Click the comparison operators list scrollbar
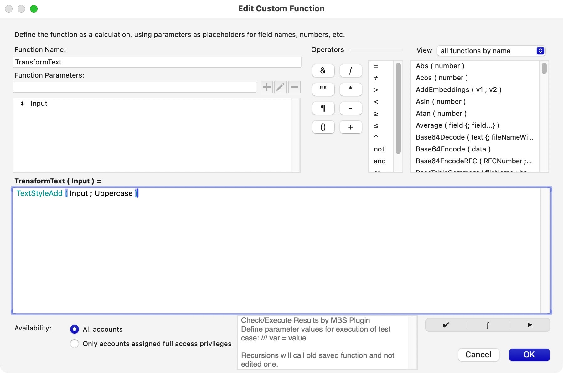The height and width of the screenshot is (373, 563). 398,108
